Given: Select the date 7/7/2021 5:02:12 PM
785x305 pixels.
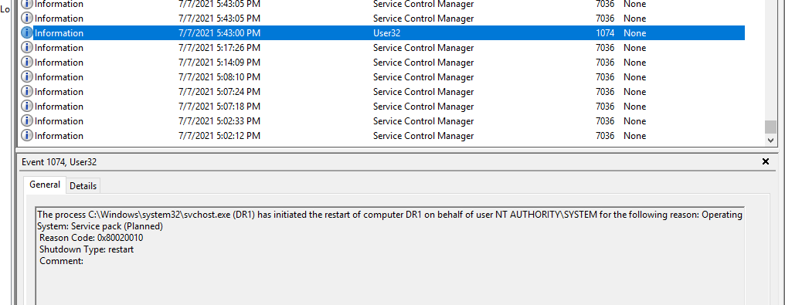Looking at the screenshot, I should click(219, 135).
